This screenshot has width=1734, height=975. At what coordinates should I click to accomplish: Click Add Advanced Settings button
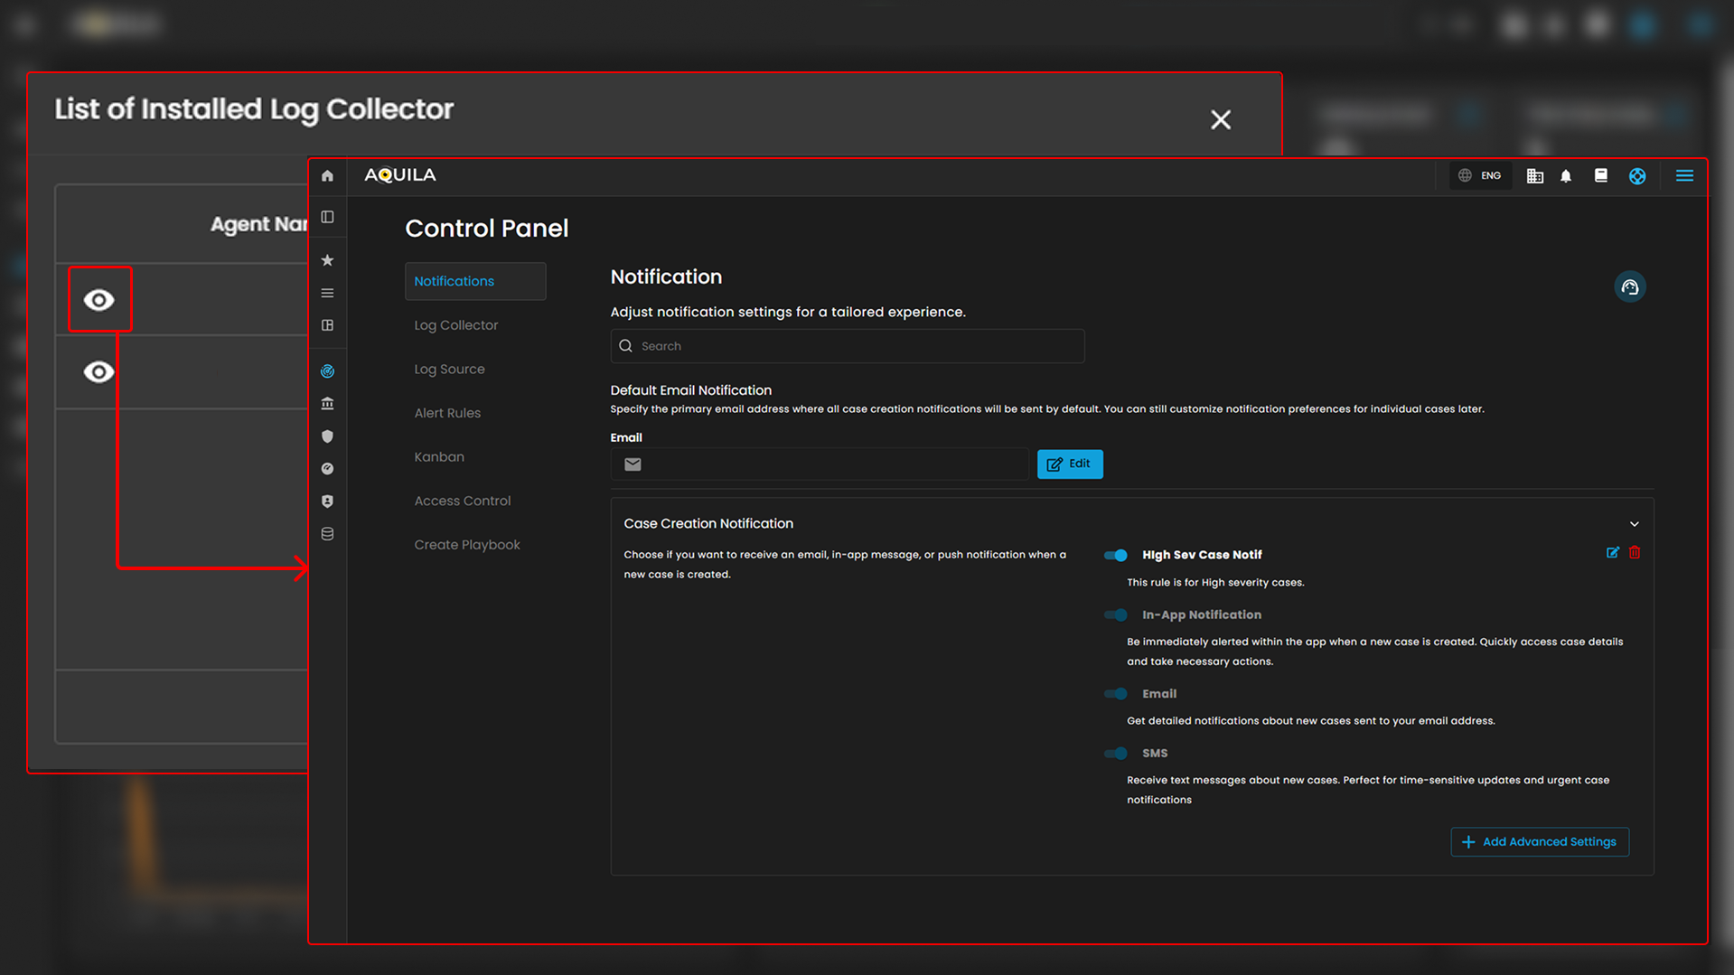point(1539,841)
